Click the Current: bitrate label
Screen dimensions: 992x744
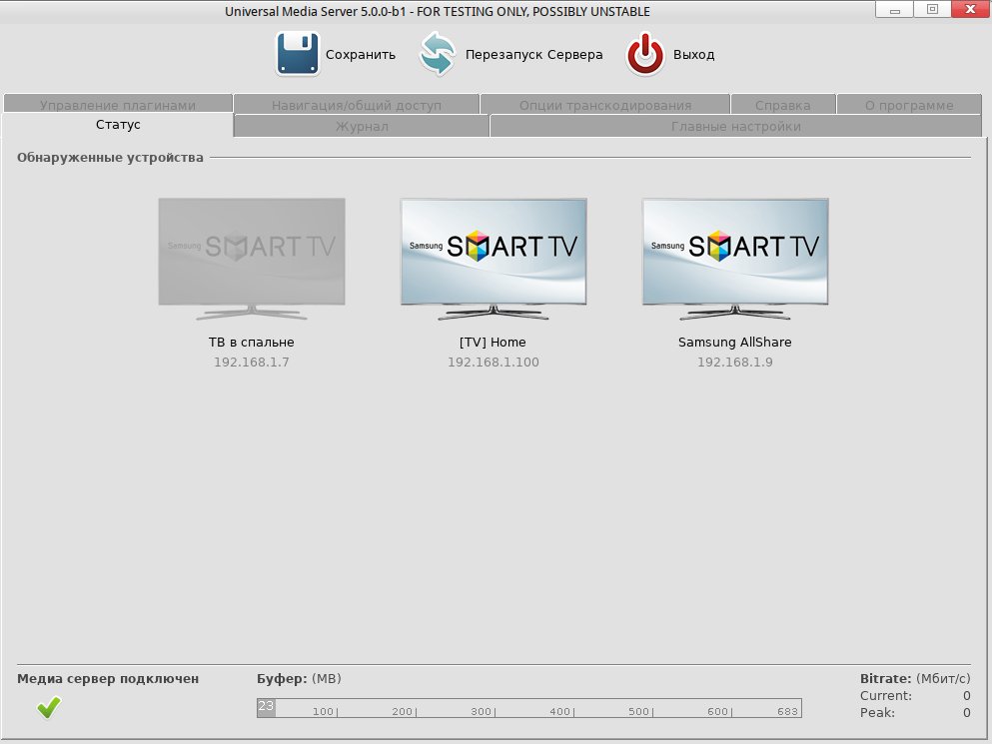pos(886,696)
